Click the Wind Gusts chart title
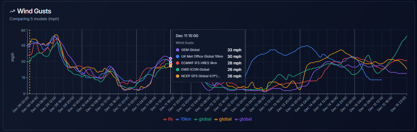Image resolution: width=417 pixels, height=132 pixels. click(34, 11)
